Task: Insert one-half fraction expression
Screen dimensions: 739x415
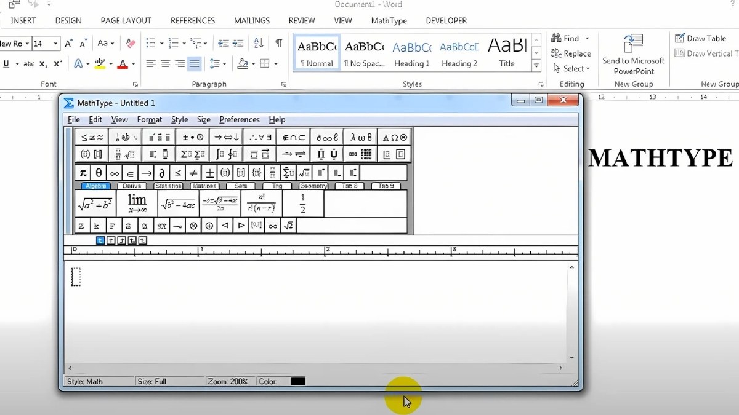Action: tap(303, 204)
